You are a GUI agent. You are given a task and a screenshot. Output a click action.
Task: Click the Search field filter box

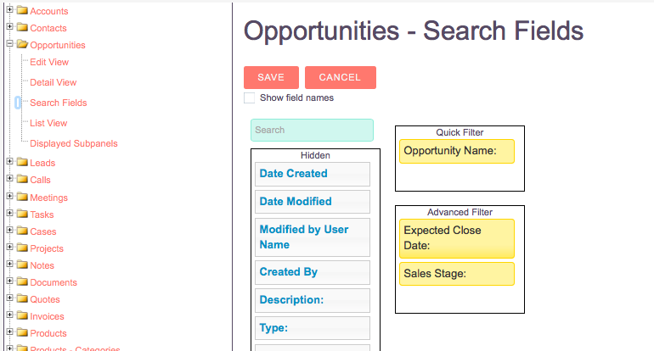[x=312, y=130]
